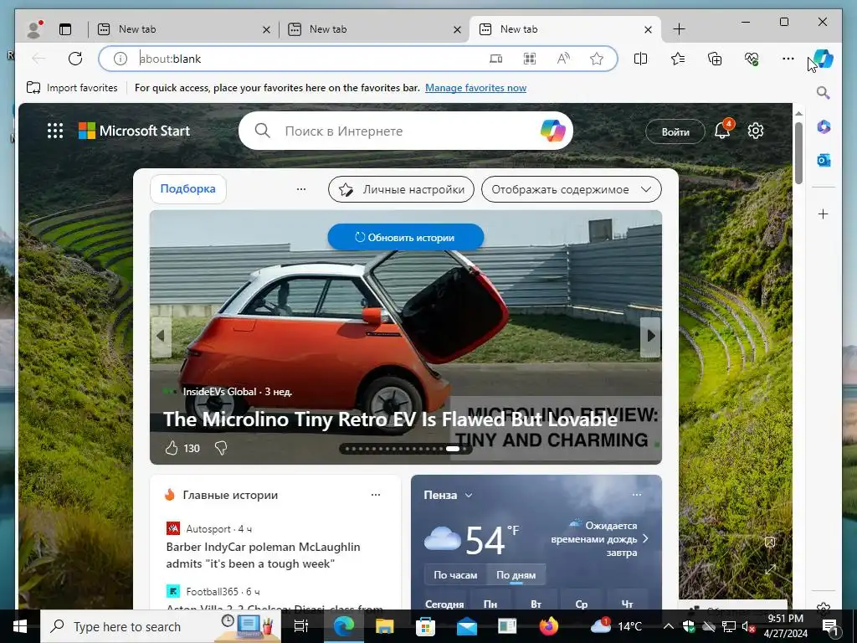The height and width of the screenshot is (643, 857).
Task: View site information icon in the address bar
Action: pyautogui.click(x=121, y=59)
